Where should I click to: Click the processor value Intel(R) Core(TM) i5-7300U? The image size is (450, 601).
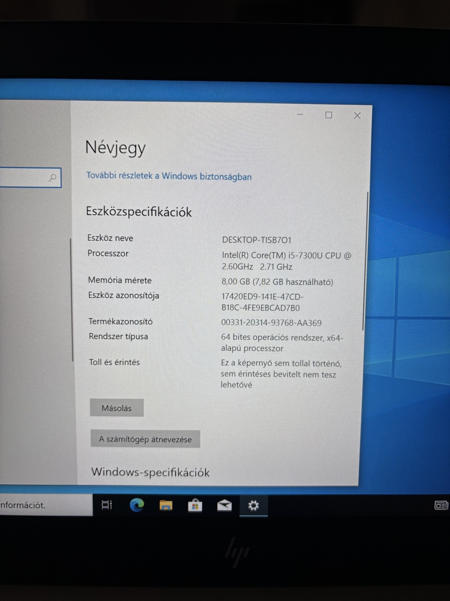tap(286, 261)
